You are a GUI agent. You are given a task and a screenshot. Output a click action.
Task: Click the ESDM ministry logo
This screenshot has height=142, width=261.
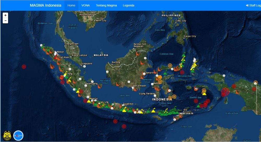(x=7, y=135)
